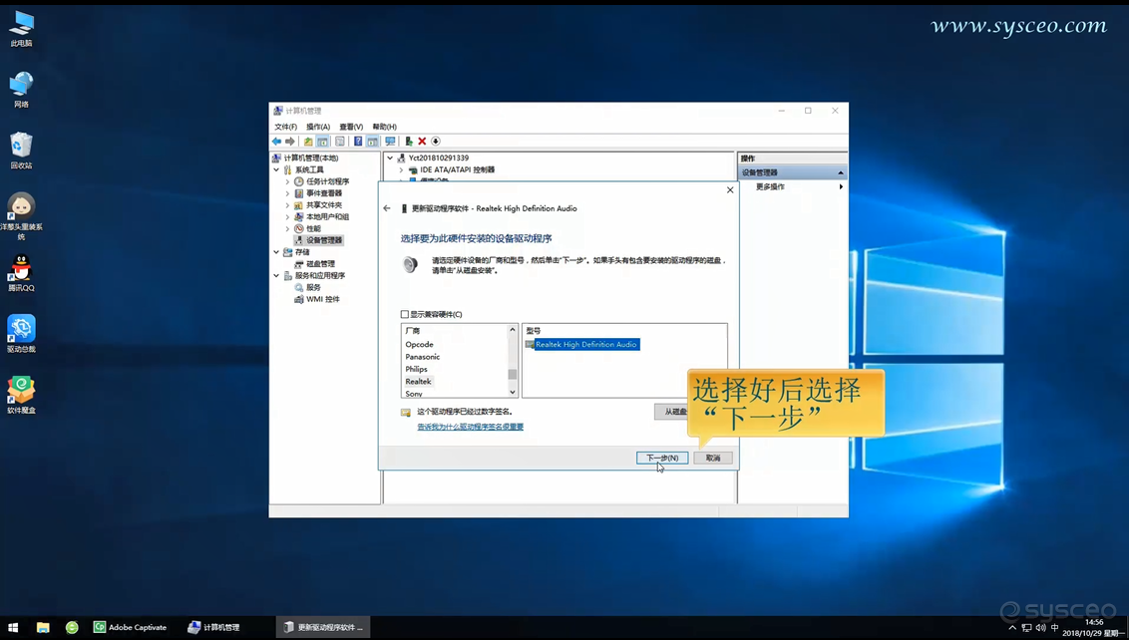The width and height of the screenshot is (1129, 640).
Task: Open 腾讯QQ desktop icon
Action: click(x=21, y=269)
